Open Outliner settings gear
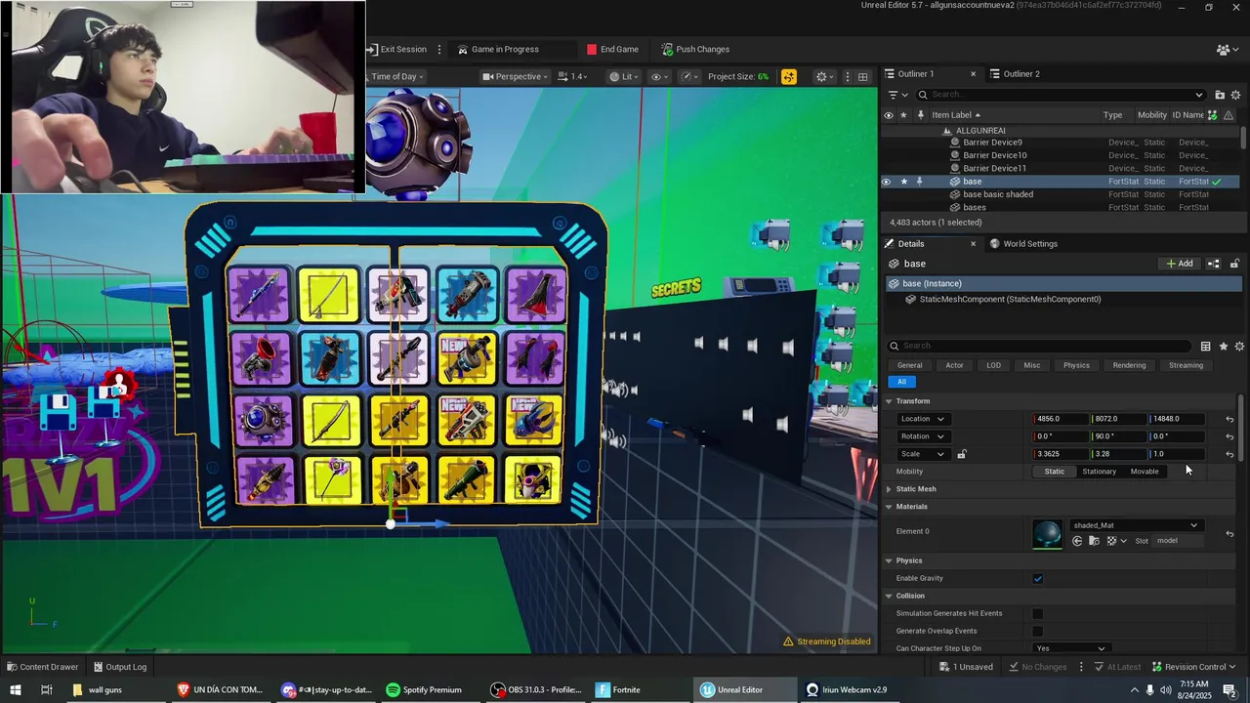Image resolution: width=1250 pixels, height=703 pixels. click(1237, 95)
